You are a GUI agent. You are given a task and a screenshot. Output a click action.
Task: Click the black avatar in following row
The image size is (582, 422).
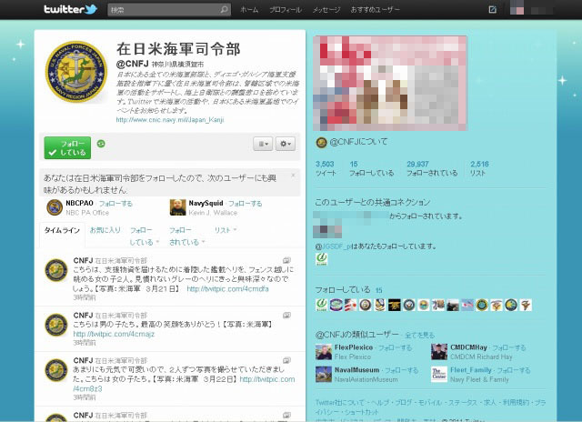pyautogui.click(x=394, y=305)
